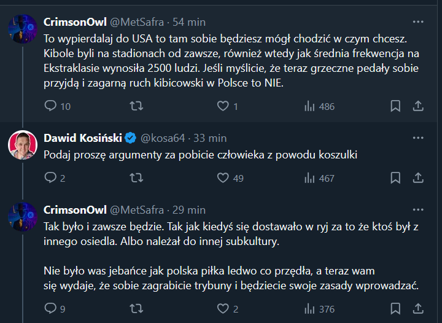Open more options on Dawid Kosiński's tweet
Screen dimensions: 442x323
pyautogui.click(x=418, y=138)
